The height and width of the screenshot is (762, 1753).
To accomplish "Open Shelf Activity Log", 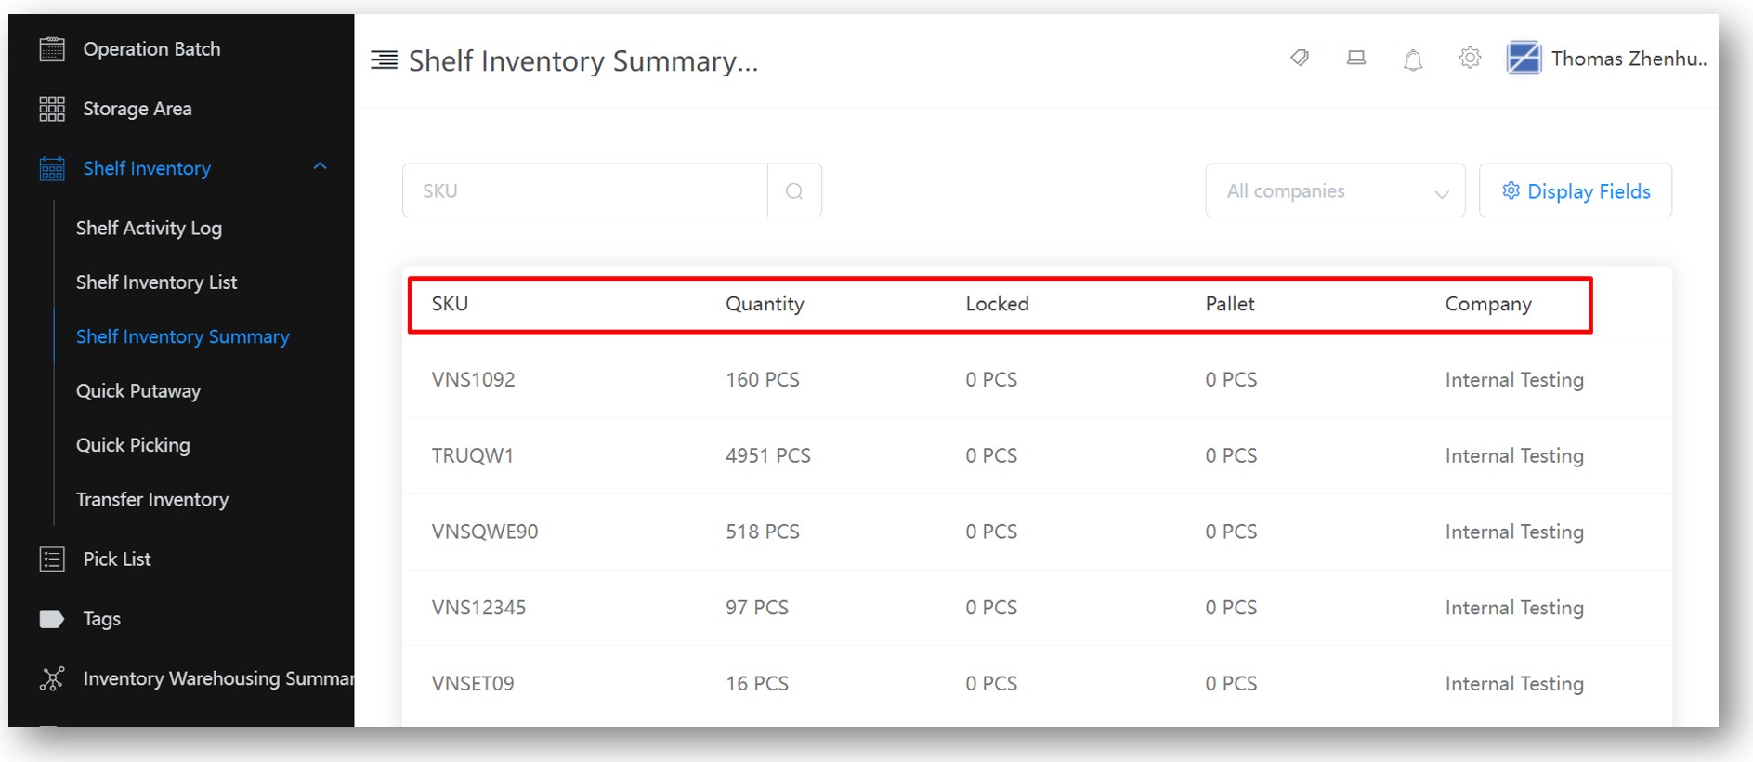I will pos(149,228).
